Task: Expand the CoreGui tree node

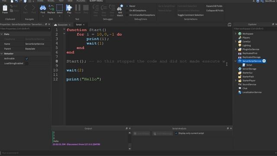Action: pos(235,42)
